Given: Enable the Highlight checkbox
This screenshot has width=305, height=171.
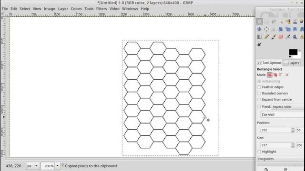Looking at the screenshot, I should point(259,152).
